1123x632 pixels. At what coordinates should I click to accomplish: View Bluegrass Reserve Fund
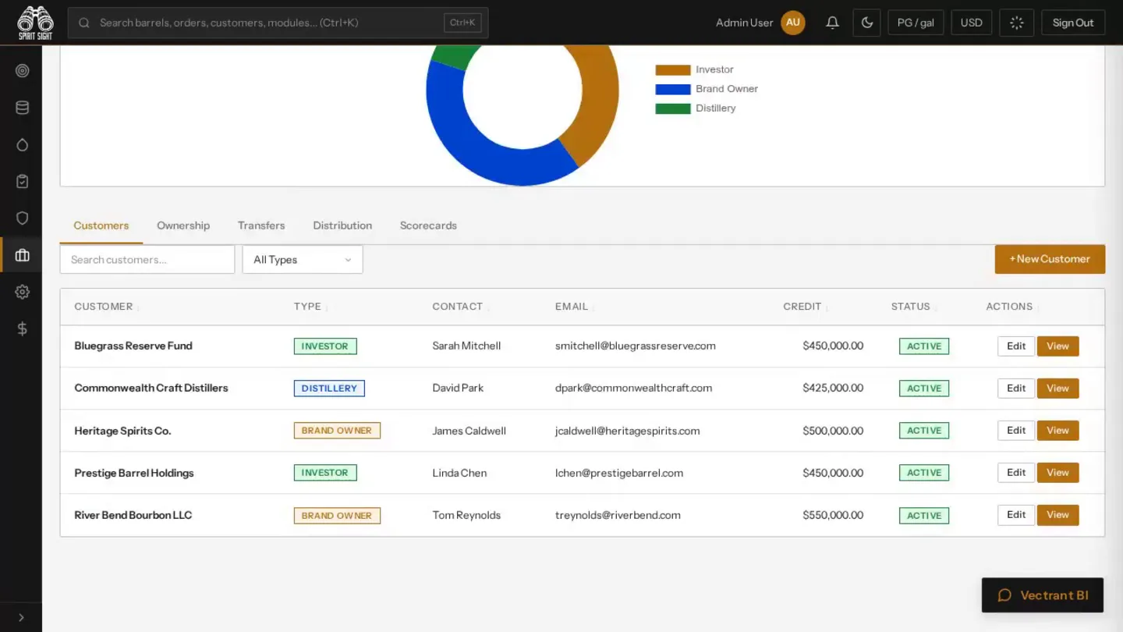coord(1057,346)
